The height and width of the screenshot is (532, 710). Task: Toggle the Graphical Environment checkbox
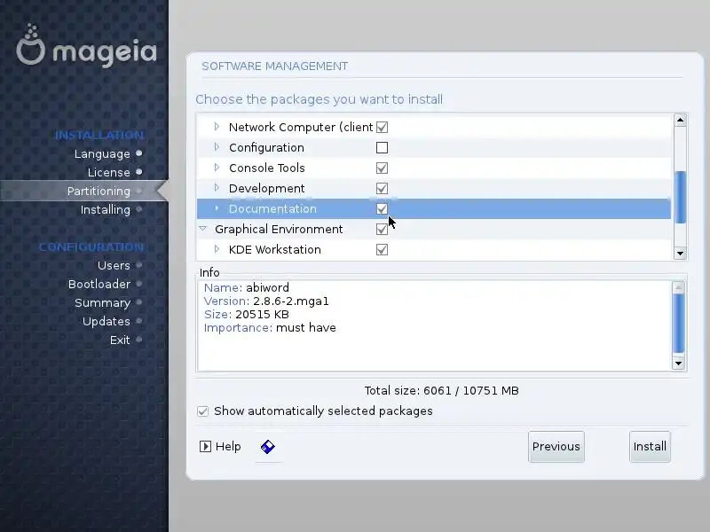(382, 230)
